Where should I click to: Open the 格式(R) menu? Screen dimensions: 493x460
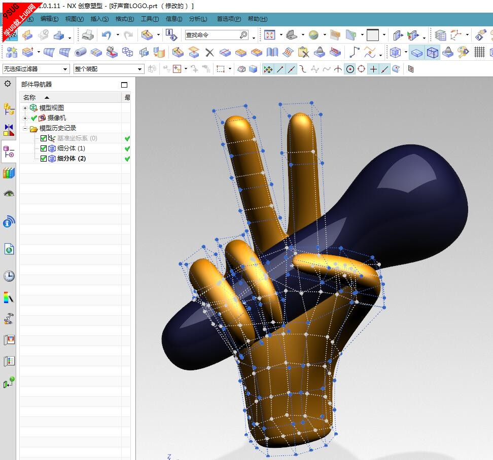point(125,19)
